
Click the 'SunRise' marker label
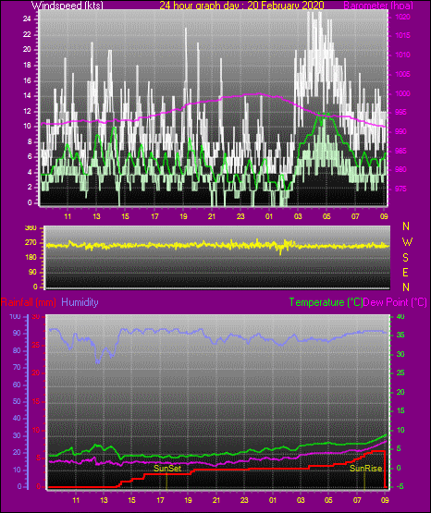[366, 469]
